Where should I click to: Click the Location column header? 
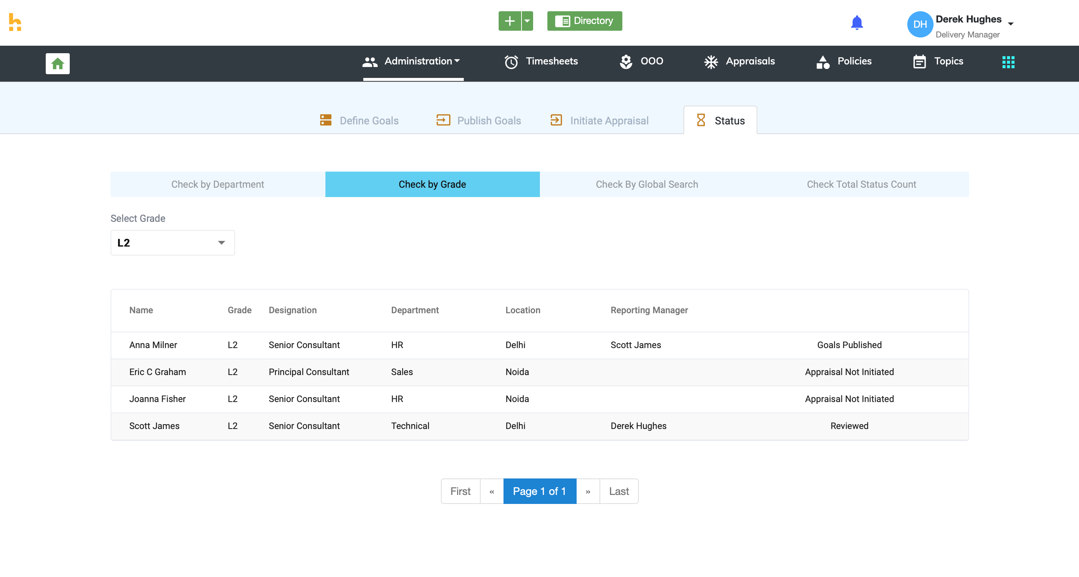(x=523, y=310)
